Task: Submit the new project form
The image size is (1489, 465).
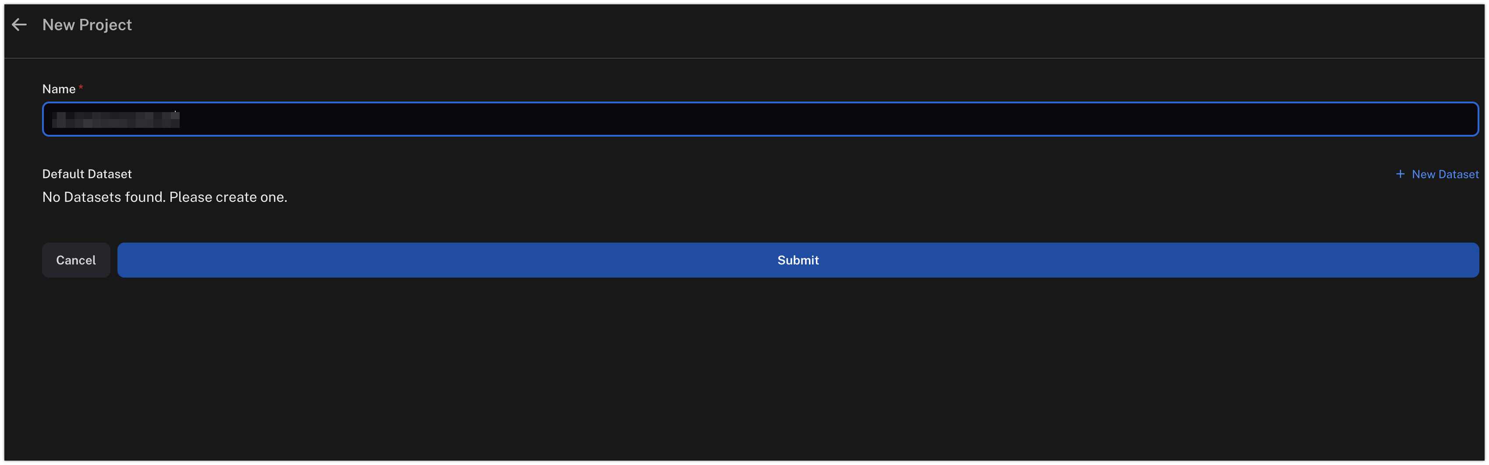Action: pos(798,260)
